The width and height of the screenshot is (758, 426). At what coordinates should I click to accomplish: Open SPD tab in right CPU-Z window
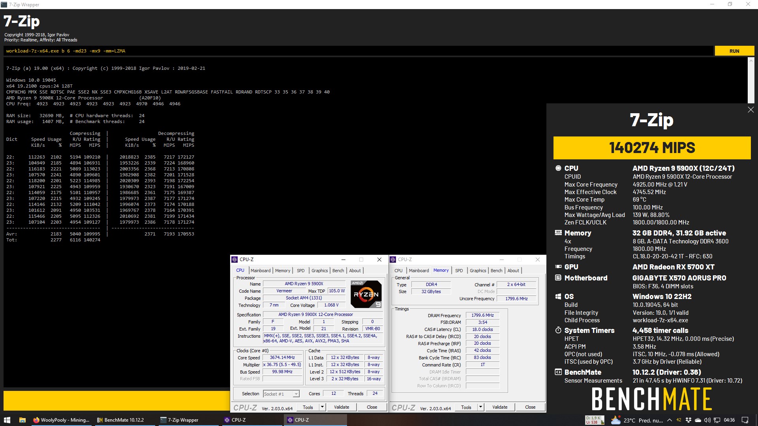point(459,271)
